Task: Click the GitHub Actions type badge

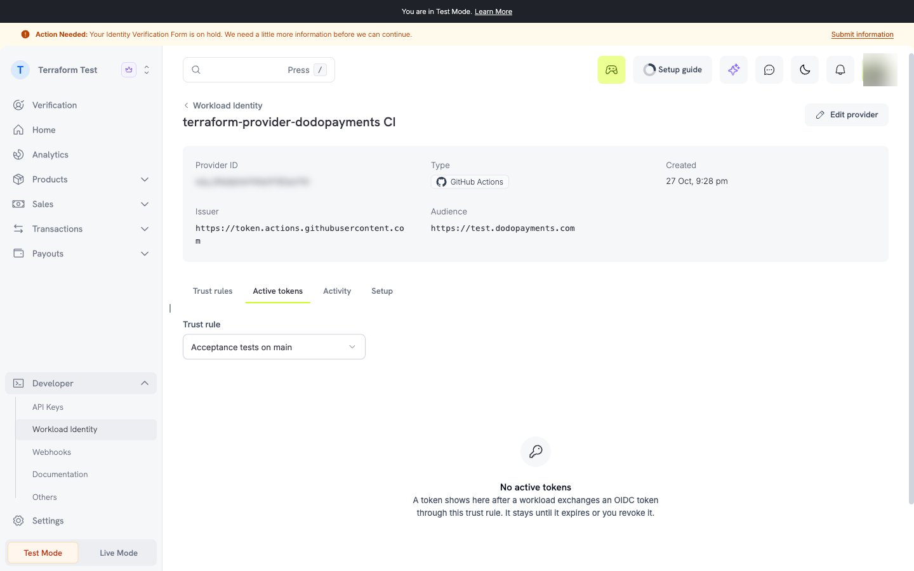Action: point(470,182)
